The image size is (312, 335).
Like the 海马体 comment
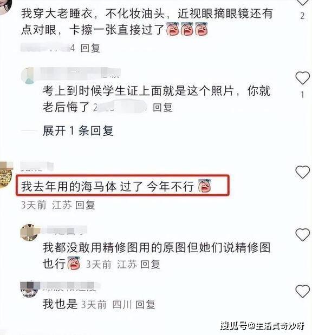pos(302,172)
